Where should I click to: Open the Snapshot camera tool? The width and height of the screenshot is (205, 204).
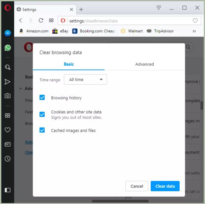pos(7,96)
